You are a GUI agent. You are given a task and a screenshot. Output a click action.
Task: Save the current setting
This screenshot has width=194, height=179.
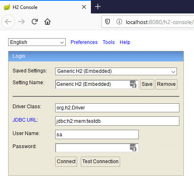pos(147,84)
